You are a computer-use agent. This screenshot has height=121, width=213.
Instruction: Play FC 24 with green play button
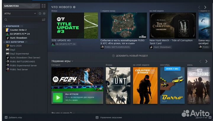58,98
